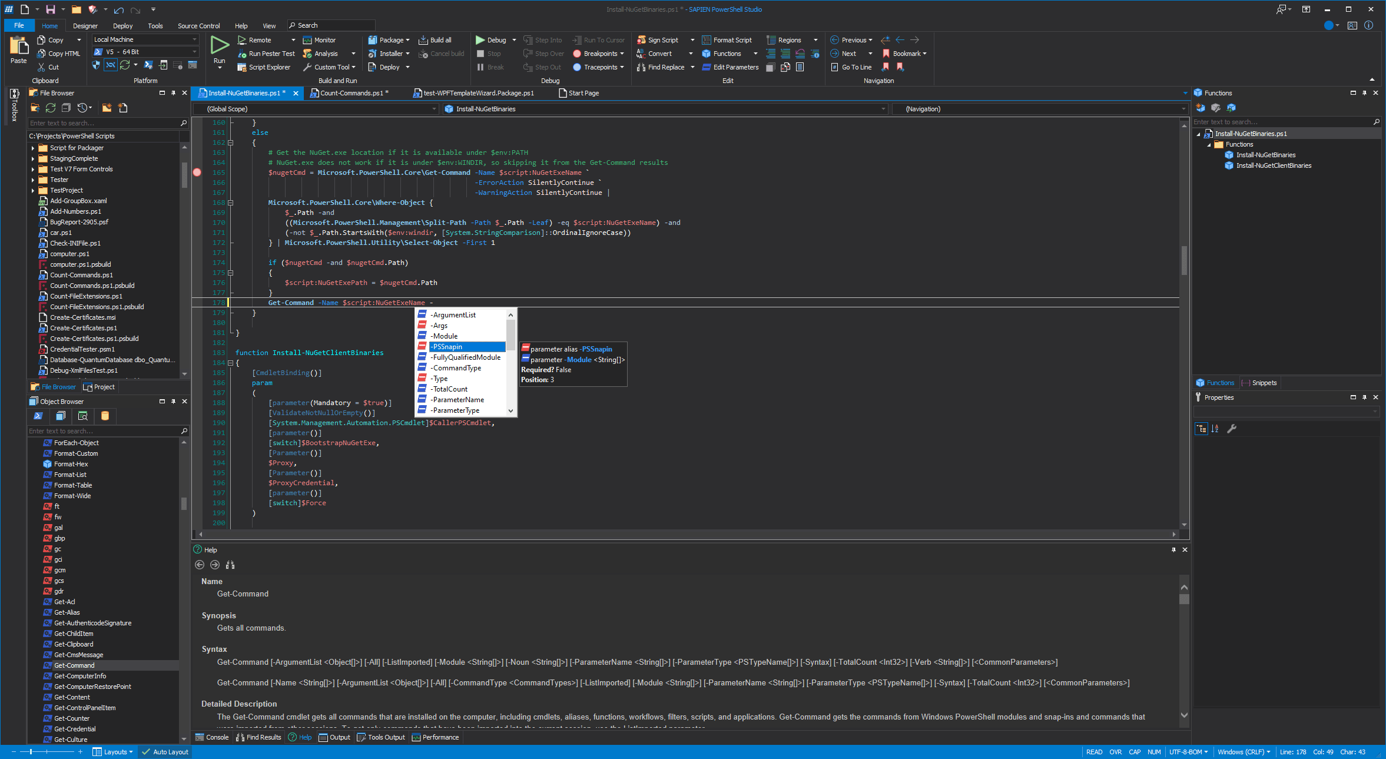The width and height of the screenshot is (1386, 759).
Task: Collapse code fold at line 184
Action: 230,363
